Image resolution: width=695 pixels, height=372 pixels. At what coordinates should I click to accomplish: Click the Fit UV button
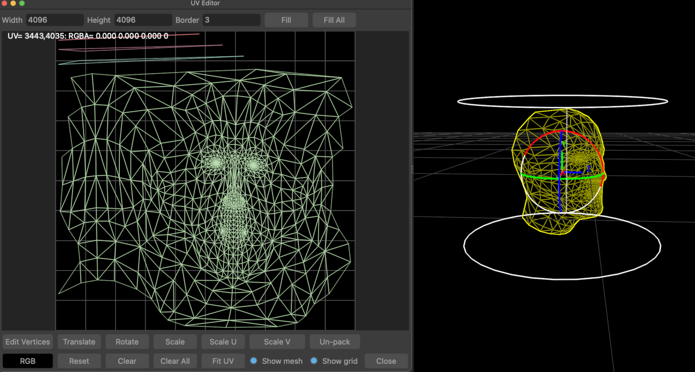(223, 361)
